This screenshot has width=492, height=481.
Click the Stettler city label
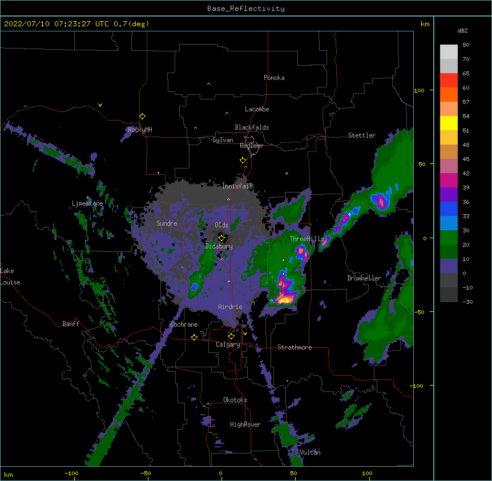pos(362,135)
